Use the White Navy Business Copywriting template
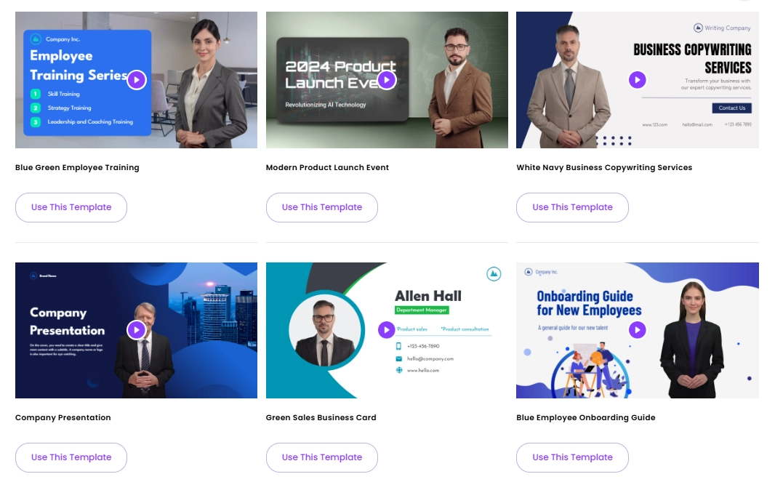The height and width of the screenshot is (482, 775). (572, 207)
